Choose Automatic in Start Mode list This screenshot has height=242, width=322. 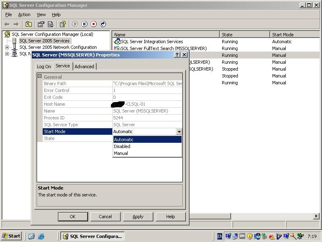[x=147, y=140]
